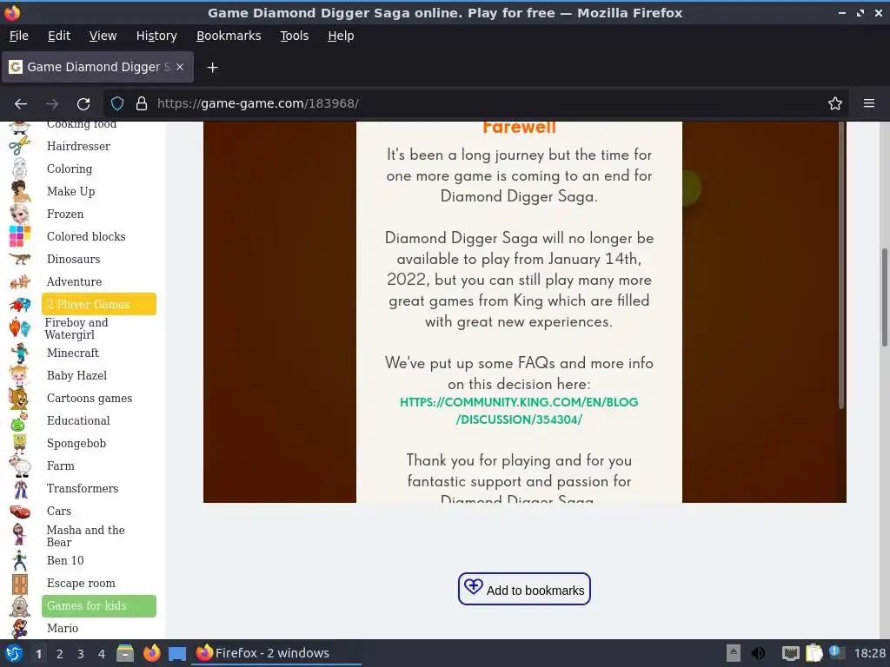Open the Bookmarks menu
The height and width of the screenshot is (667, 890).
click(229, 36)
